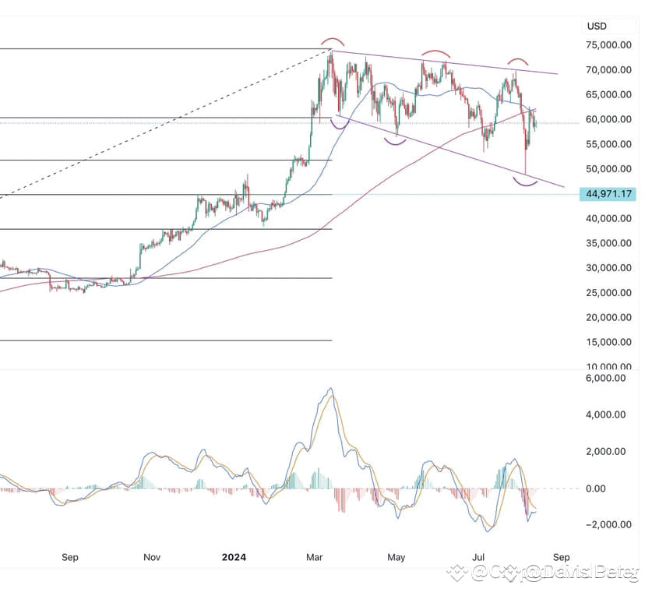The width and height of the screenshot is (645, 589).
Task: Click the 4,000.00 indicator axis label
Action: pyautogui.click(x=605, y=414)
